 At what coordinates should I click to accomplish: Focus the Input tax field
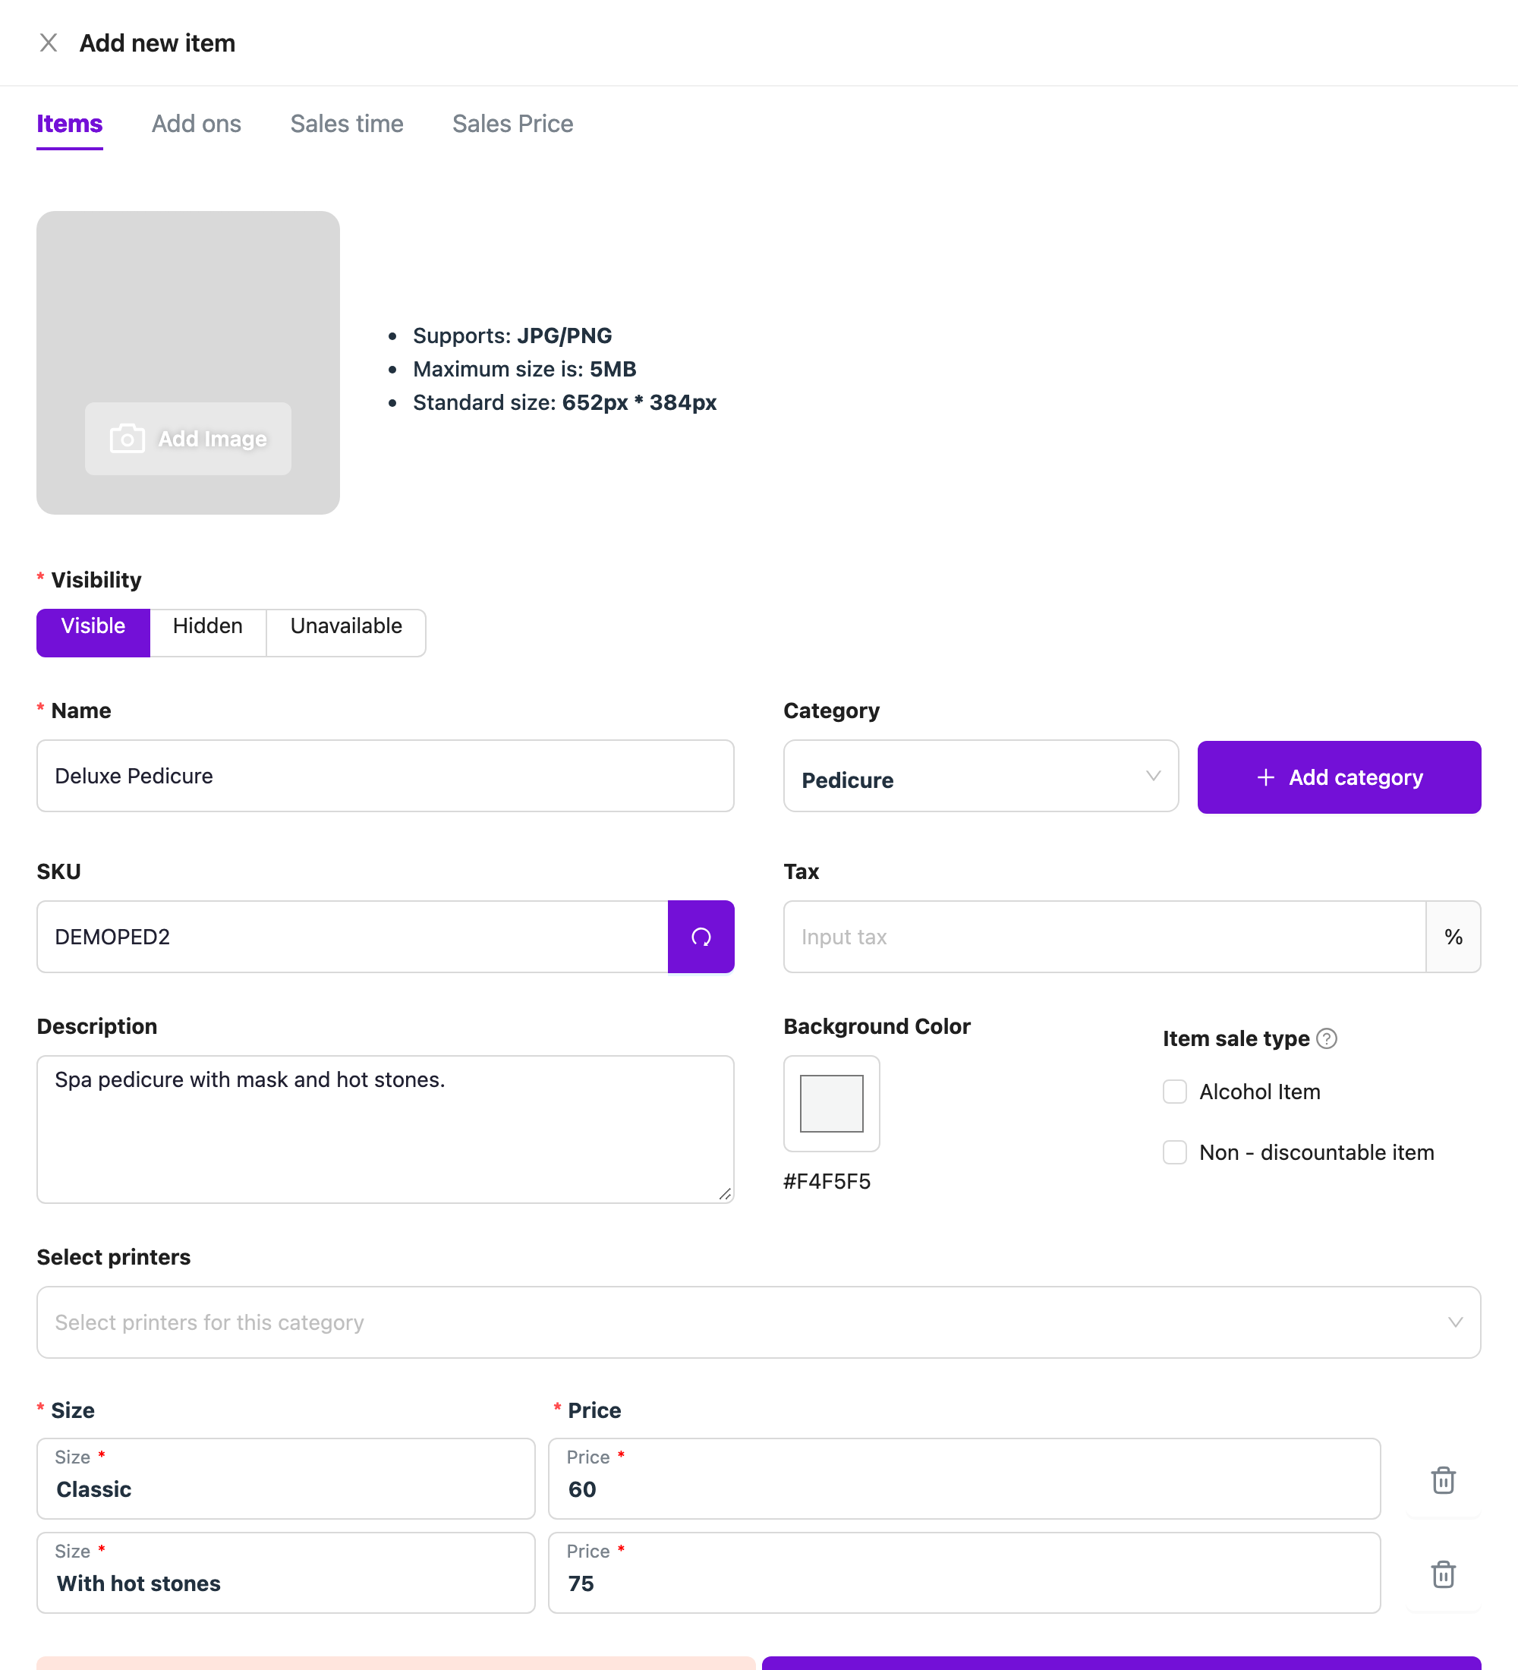point(1105,937)
